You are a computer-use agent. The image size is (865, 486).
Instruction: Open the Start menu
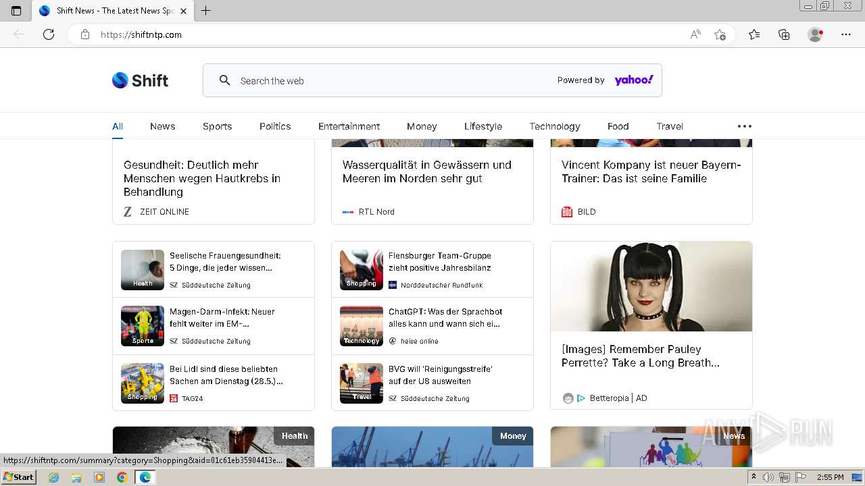point(18,477)
